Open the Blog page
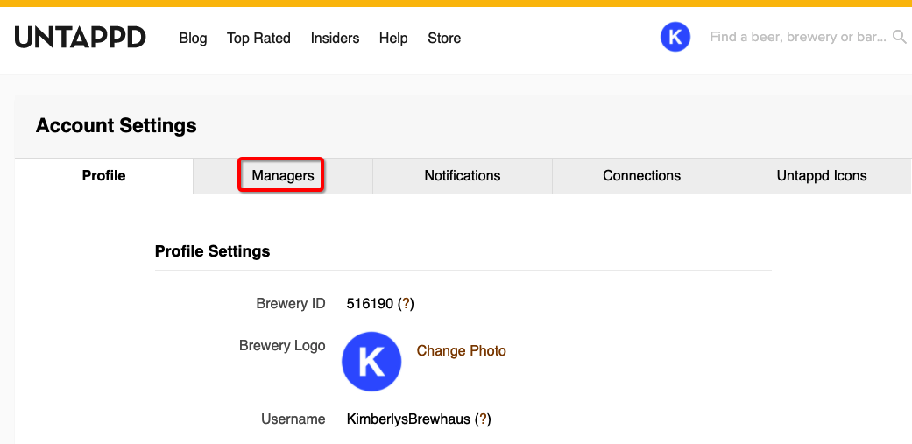Screen dimensions: 912x444 193,39
